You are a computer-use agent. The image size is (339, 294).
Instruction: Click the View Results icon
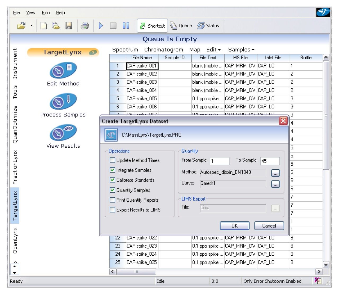[63, 133]
